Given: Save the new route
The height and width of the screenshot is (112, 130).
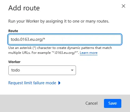Looking at the screenshot, I should 113,103.
